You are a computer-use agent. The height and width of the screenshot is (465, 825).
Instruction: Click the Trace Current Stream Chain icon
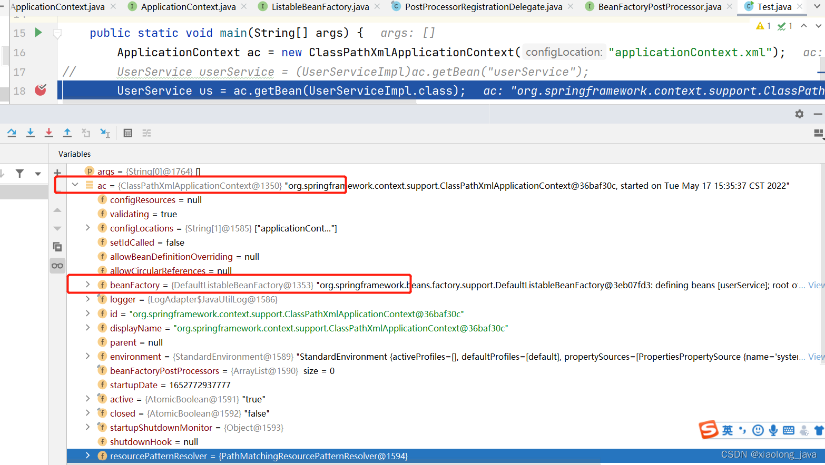[146, 133]
